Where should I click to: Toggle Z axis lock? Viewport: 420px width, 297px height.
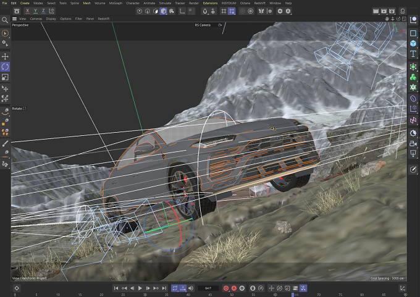point(43,11)
